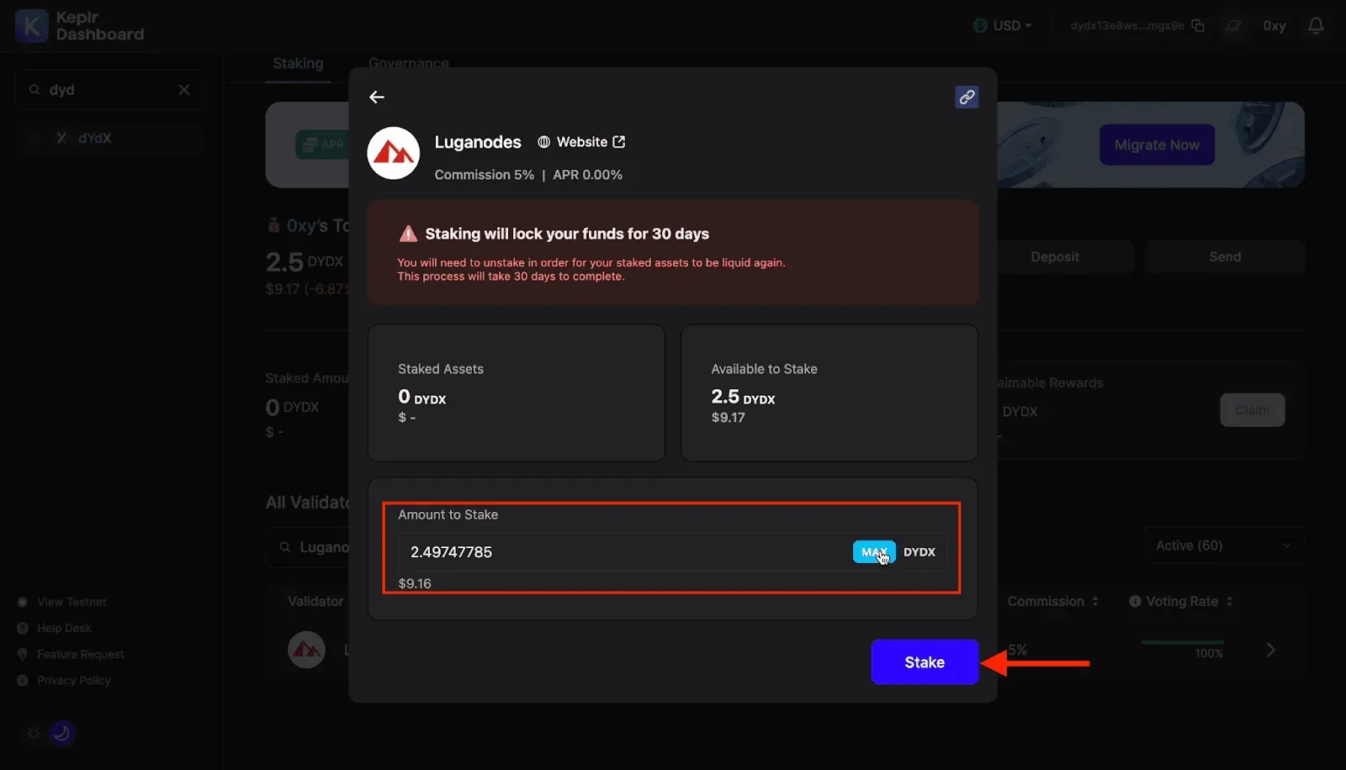Click the magnifier icon in validator search

285,547
